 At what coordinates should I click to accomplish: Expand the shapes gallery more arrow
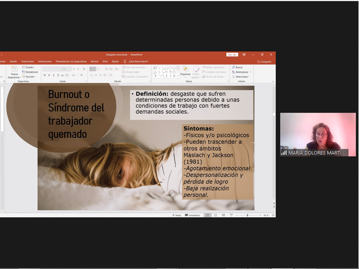[178, 76]
